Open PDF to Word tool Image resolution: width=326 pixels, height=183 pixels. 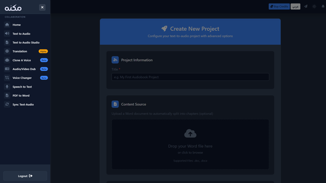pos(21,95)
